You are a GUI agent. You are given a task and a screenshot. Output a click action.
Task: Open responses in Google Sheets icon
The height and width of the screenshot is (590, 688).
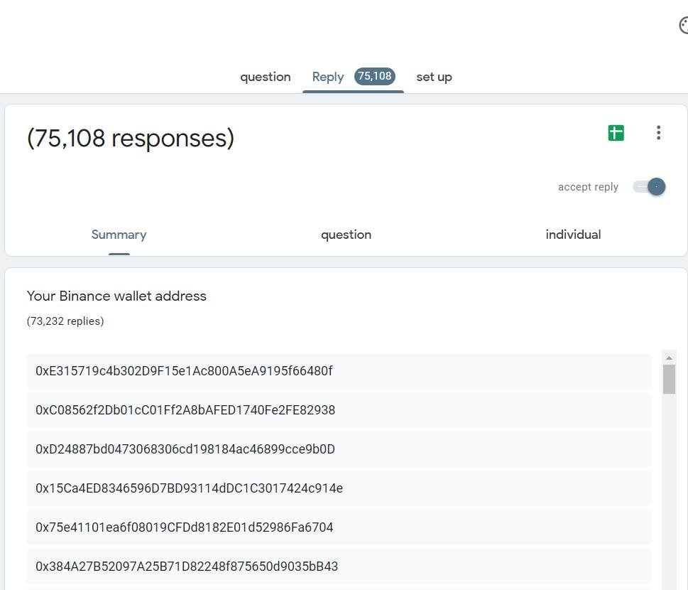(616, 133)
